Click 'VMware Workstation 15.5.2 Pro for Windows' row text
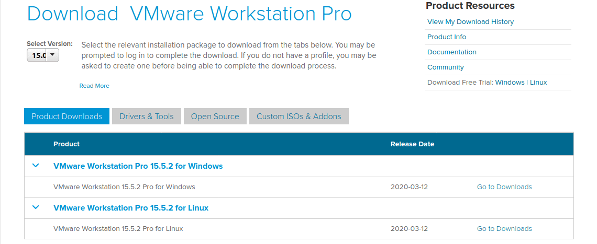 point(124,187)
